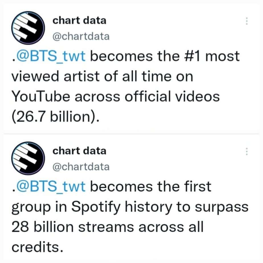Click the '28 billion streams across all' line
Image resolution: width=263 pixels, height=263 pixels.
pyautogui.click(x=107, y=227)
